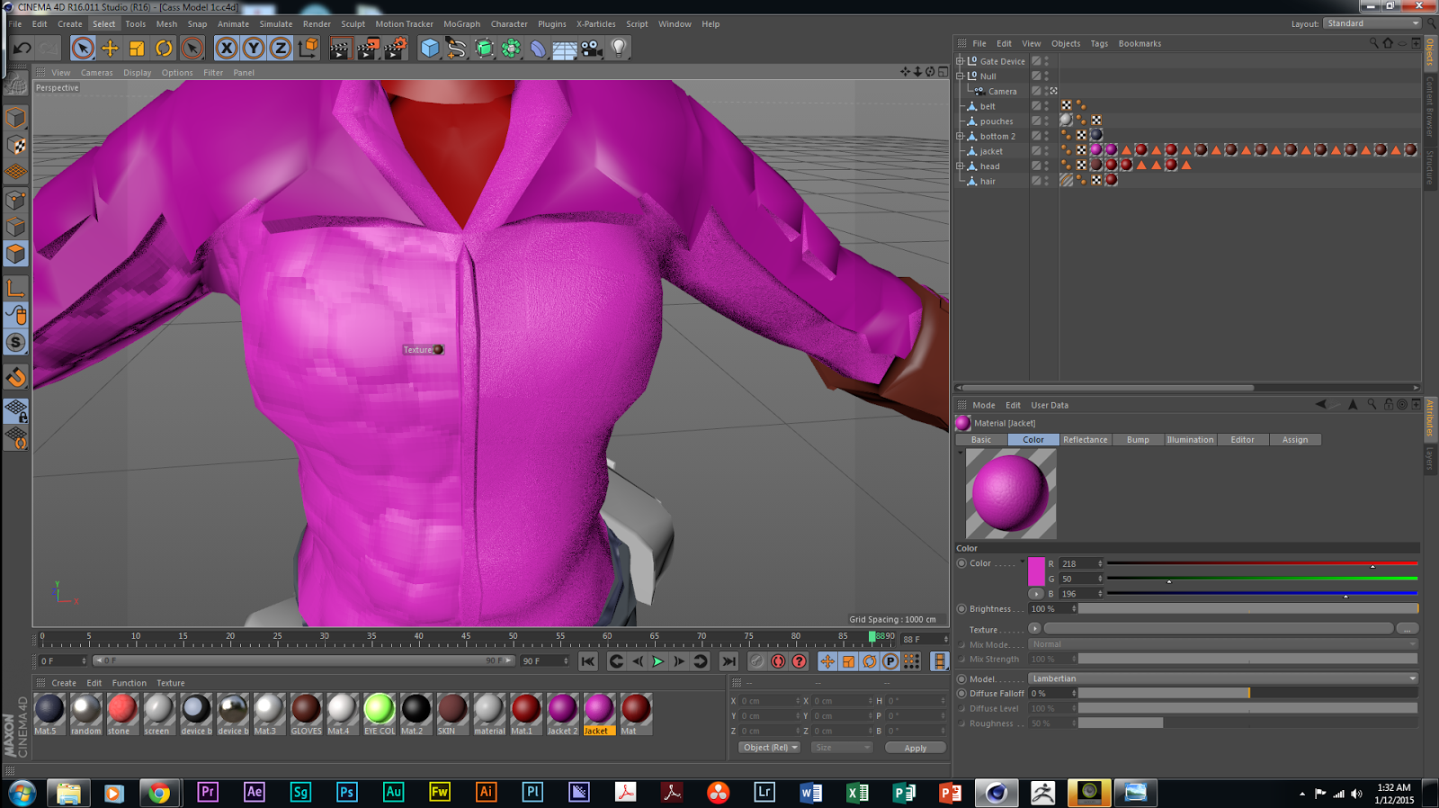Open the Object (Rel) coordinate dropdown
1439x808 pixels.
pyautogui.click(x=769, y=748)
